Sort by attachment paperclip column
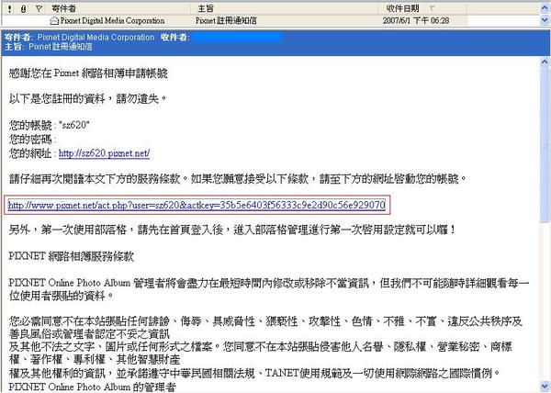The width and height of the screenshot is (551, 393). (x=24, y=9)
